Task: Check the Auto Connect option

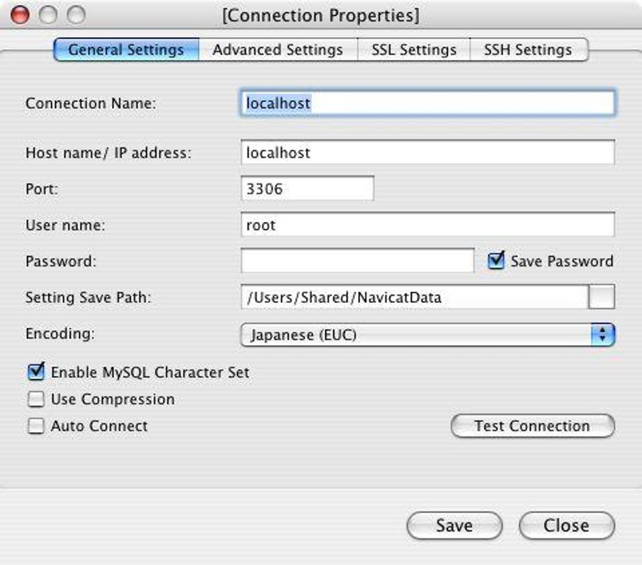Action: point(37,426)
